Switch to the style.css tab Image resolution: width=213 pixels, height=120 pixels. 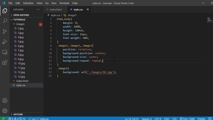[78, 10]
